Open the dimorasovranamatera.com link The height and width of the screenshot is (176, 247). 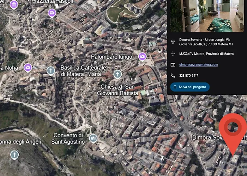click(198, 65)
